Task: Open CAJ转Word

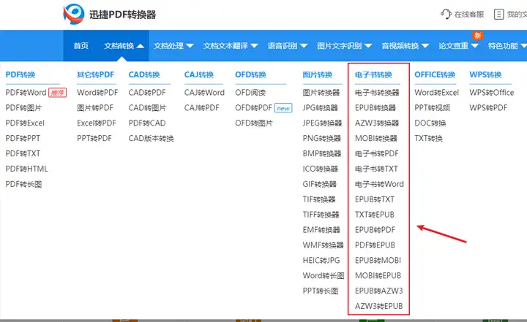Action: pos(204,93)
